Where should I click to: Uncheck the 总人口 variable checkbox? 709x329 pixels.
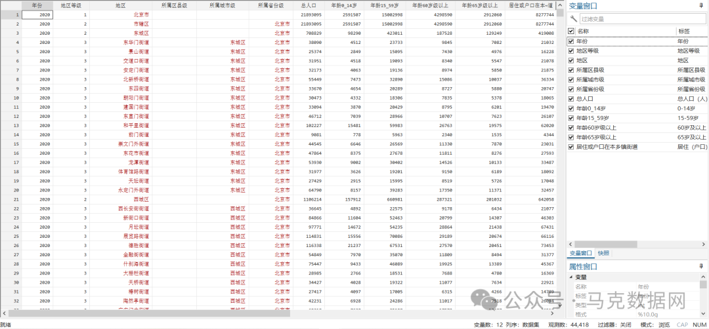pyautogui.click(x=571, y=99)
